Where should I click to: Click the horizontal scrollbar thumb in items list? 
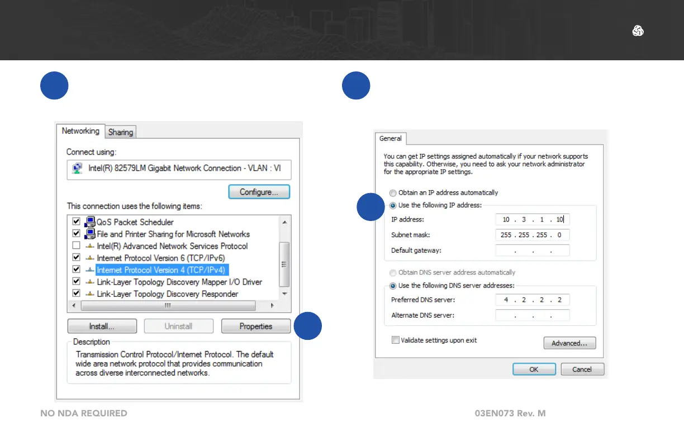(168, 306)
